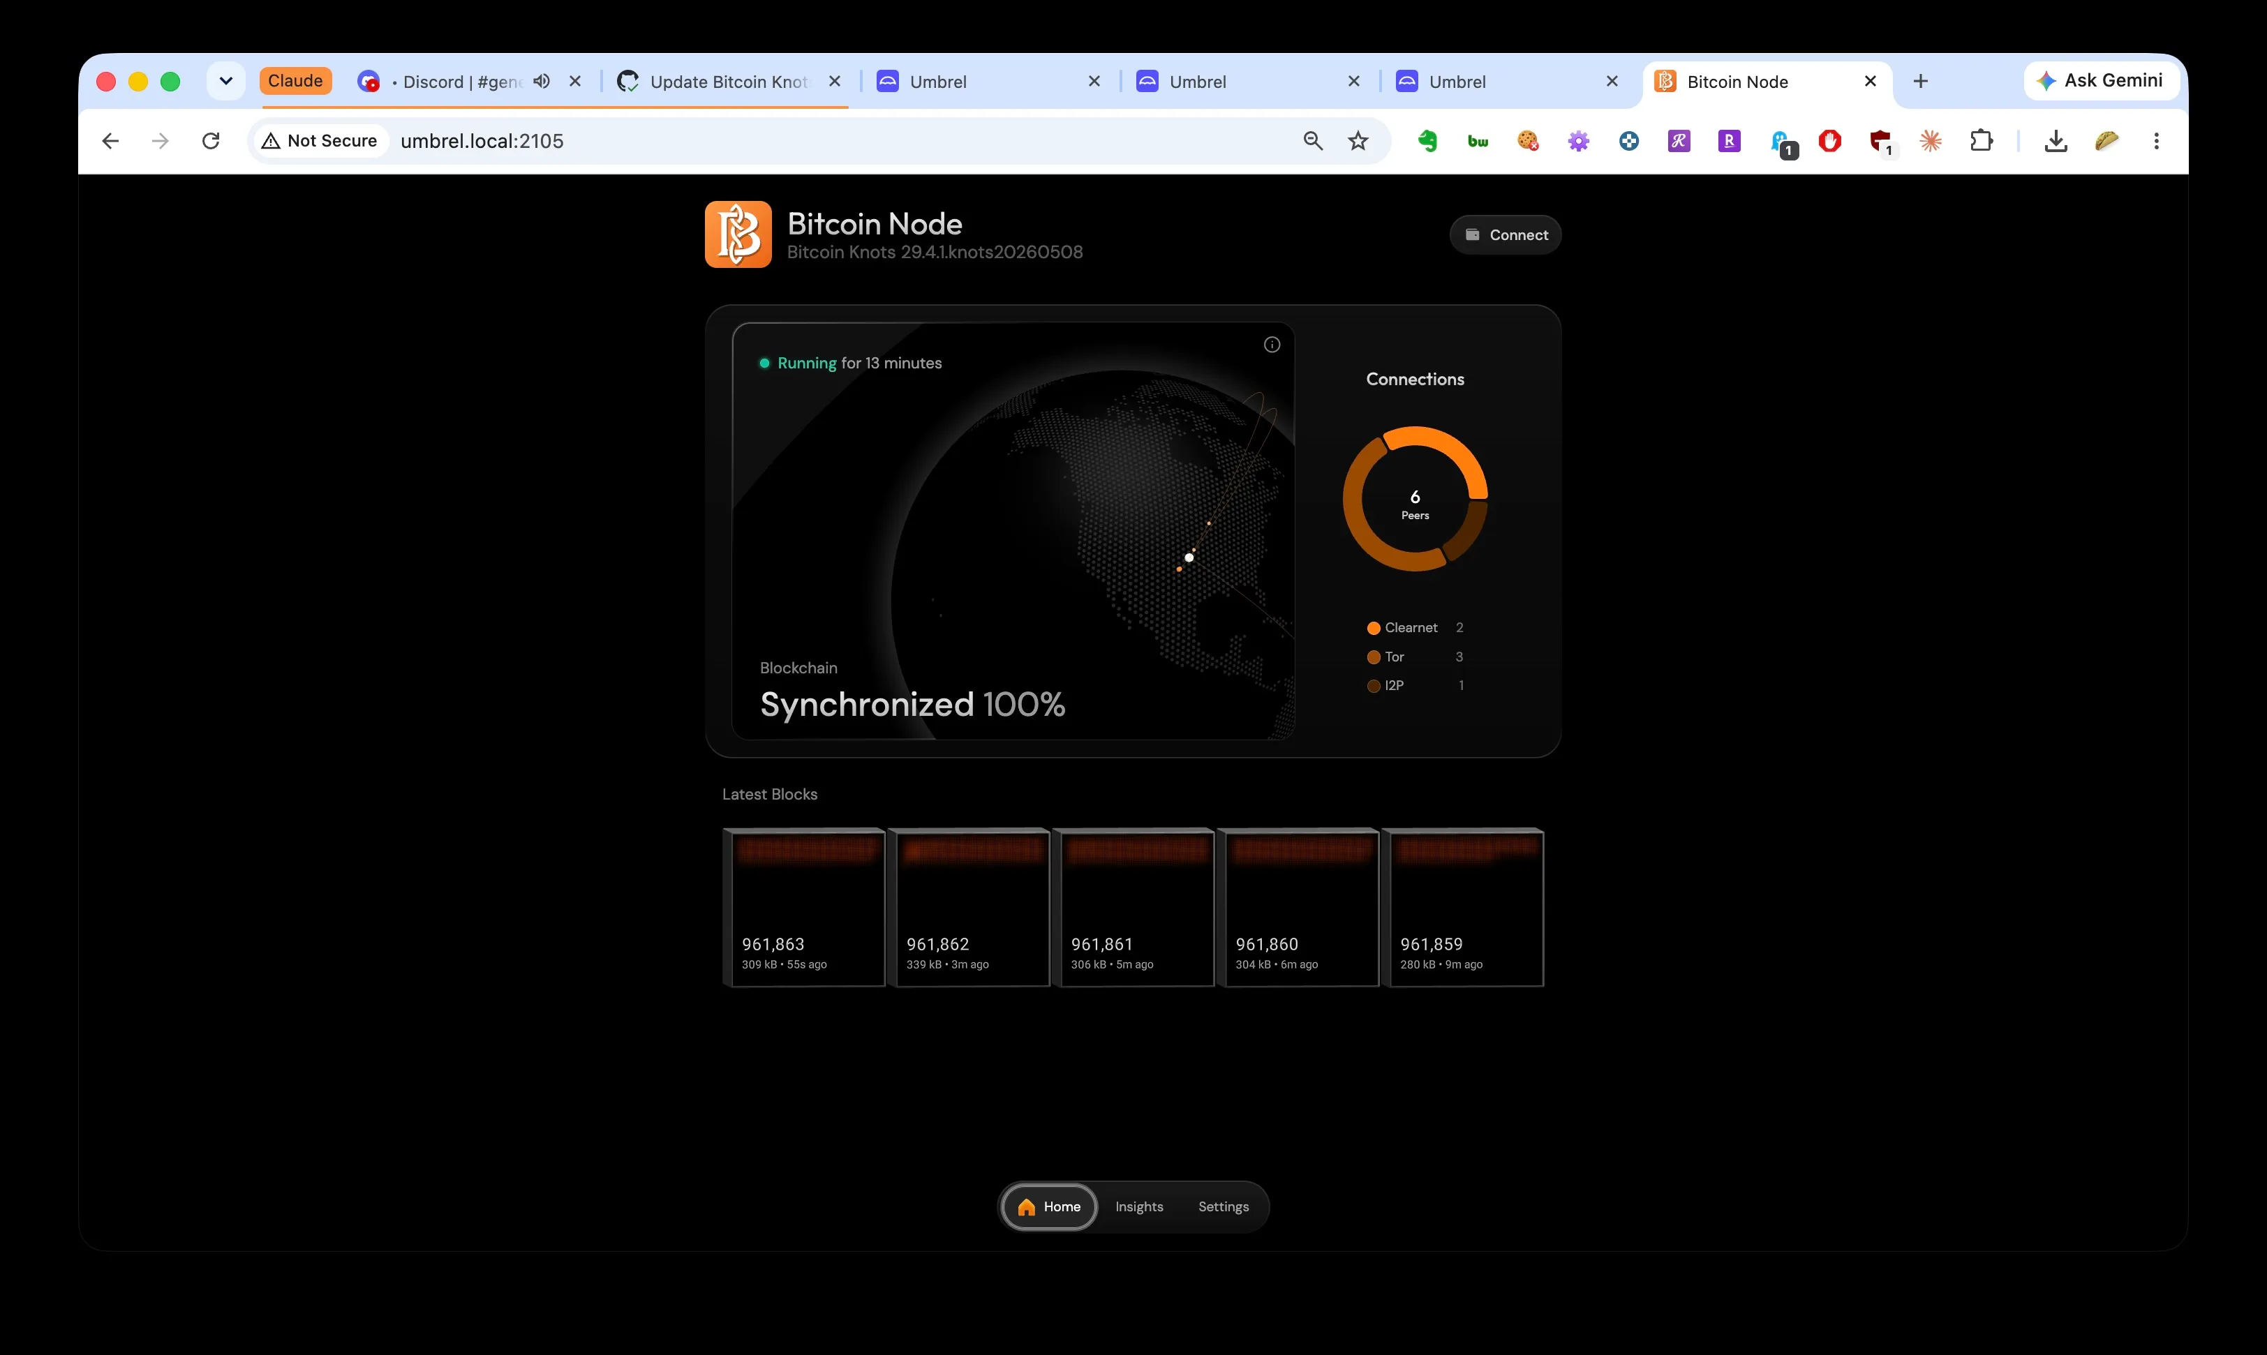Close the Discord tab
The width and height of the screenshot is (2267, 1355).
[575, 81]
